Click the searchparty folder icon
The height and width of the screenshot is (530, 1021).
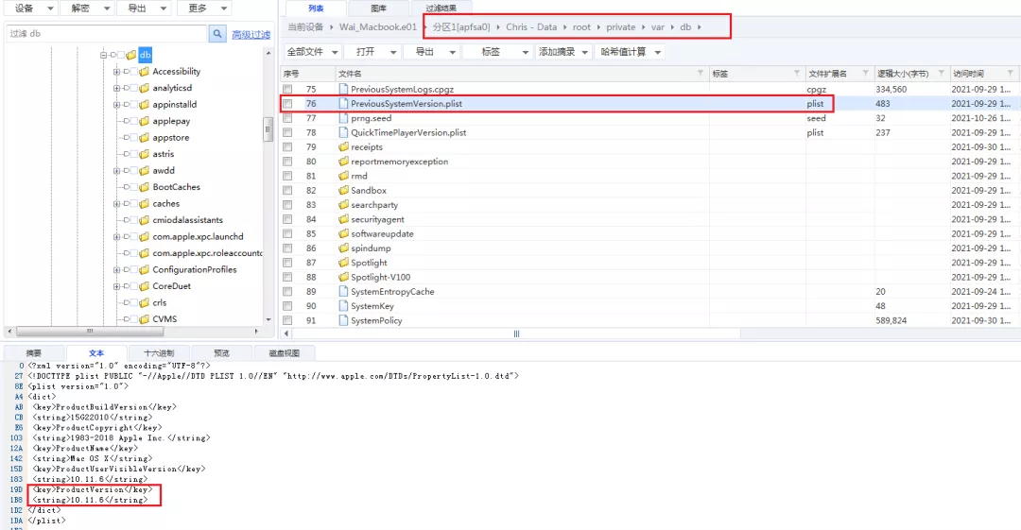[x=344, y=204]
